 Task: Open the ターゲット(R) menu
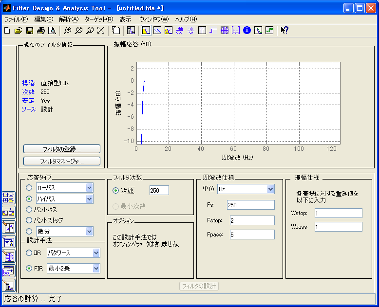point(99,19)
